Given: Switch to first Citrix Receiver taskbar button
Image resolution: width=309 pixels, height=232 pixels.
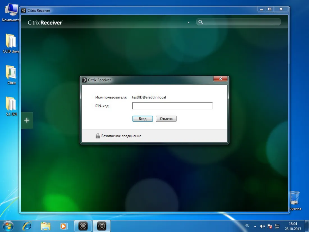Looking at the screenshot, I should 83,226.
